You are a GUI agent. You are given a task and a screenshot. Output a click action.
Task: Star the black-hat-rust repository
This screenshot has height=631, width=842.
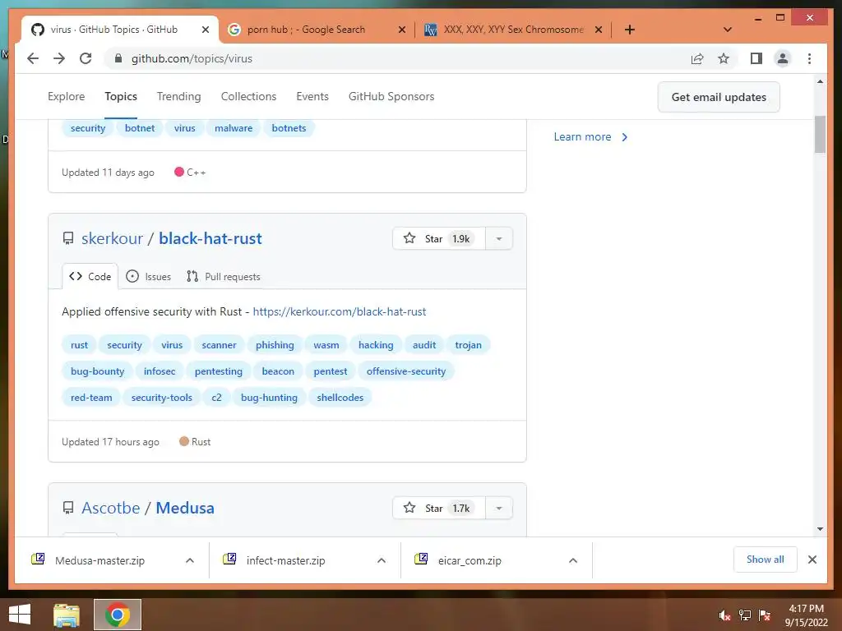pos(439,239)
